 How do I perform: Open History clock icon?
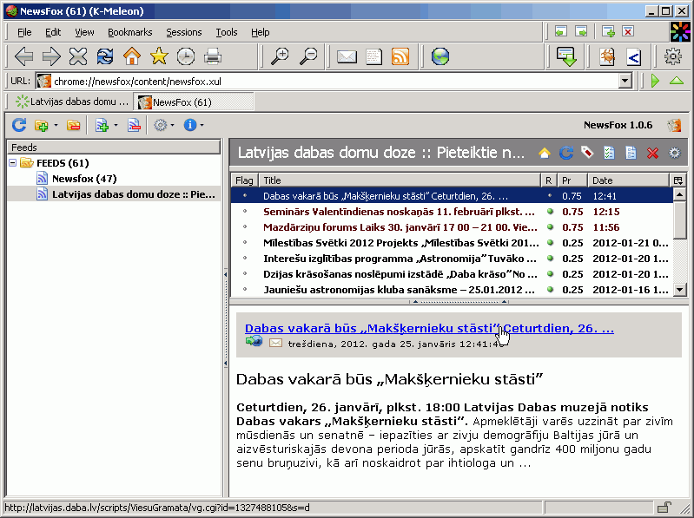coord(186,56)
